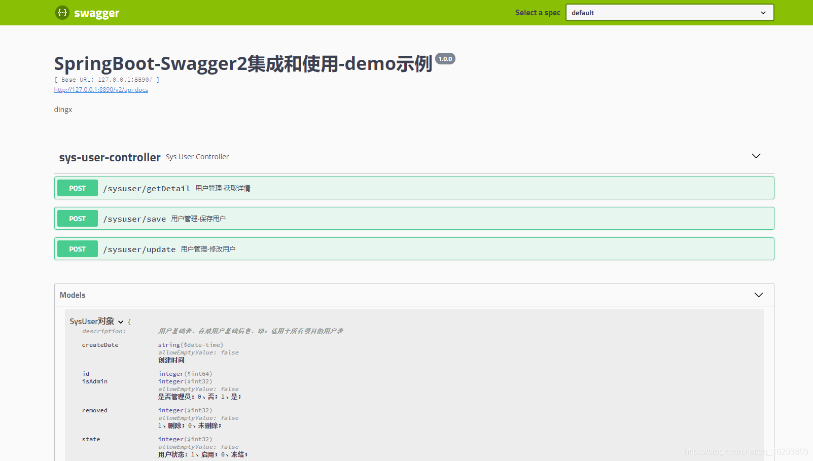Click the Base URL text
The height and width of the screenshot is (461, 813).
coord(107,80)
